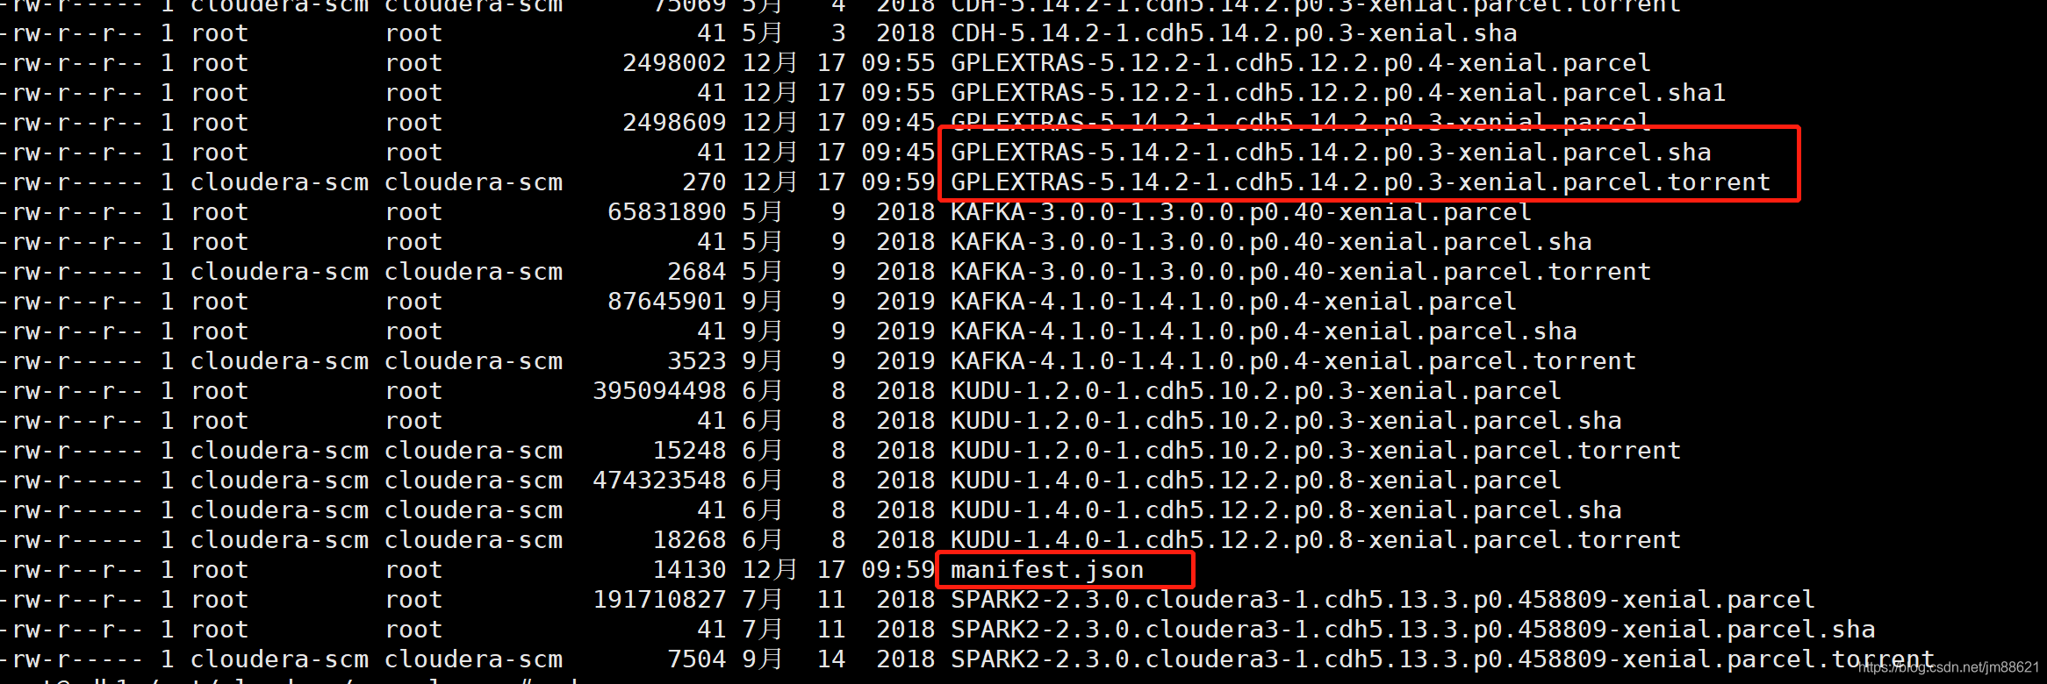Click file size 18268

click(689, 540)
